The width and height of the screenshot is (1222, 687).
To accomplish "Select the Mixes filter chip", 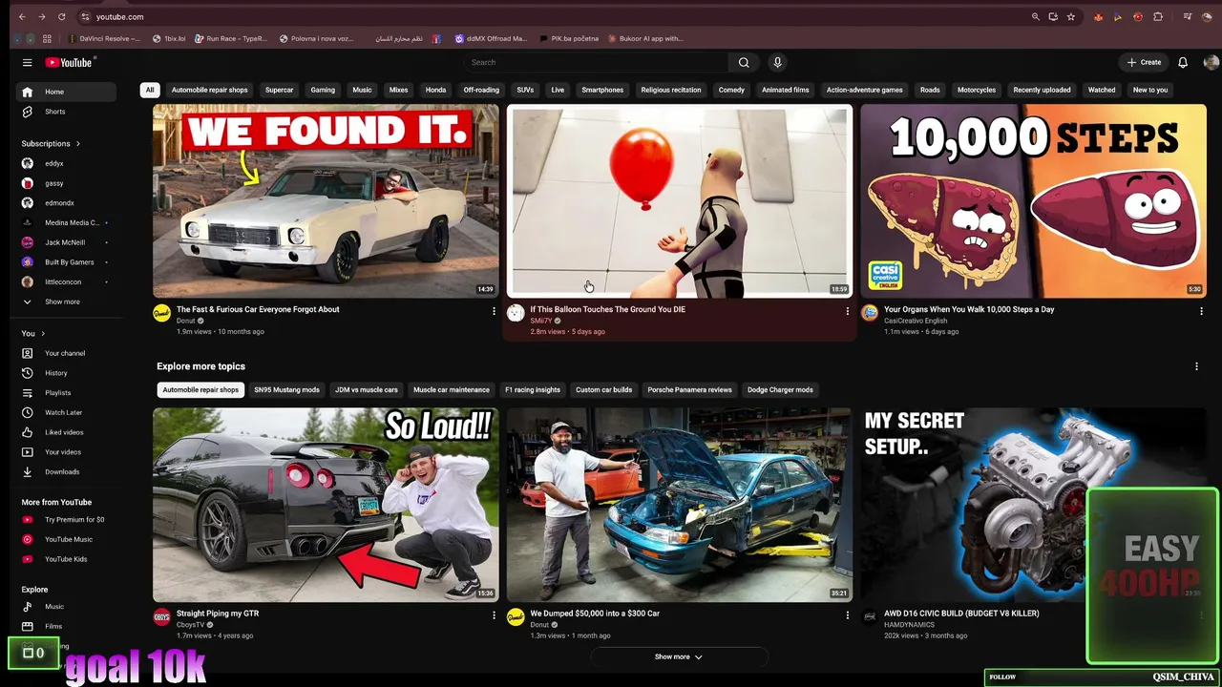I will pyautogui.click(x=399, y=90).
